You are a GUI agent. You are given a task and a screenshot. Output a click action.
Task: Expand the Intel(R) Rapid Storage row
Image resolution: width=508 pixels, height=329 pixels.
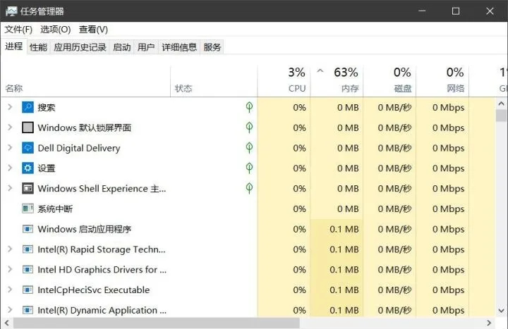tap(9, 249)
